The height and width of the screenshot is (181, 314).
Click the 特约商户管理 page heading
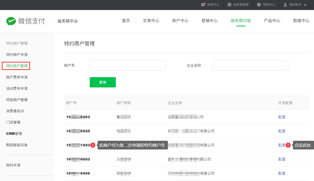pos(79,44)
